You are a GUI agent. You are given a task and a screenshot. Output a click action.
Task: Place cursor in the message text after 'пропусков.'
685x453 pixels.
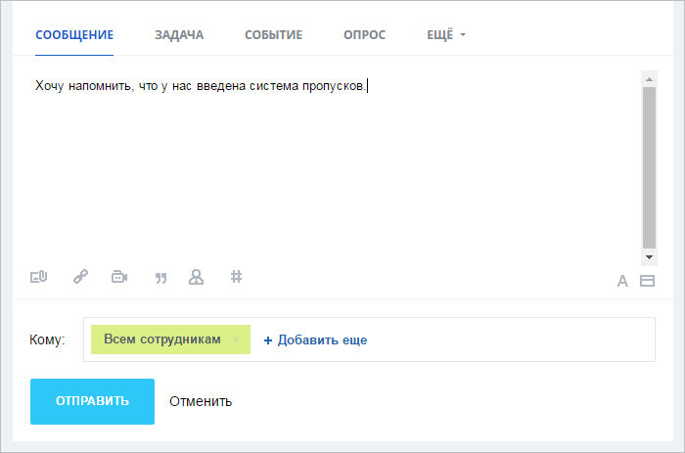(367, 86)
